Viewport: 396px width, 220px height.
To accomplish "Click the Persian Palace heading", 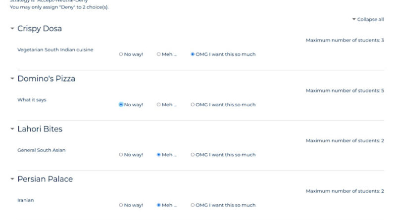I will 45,179.
